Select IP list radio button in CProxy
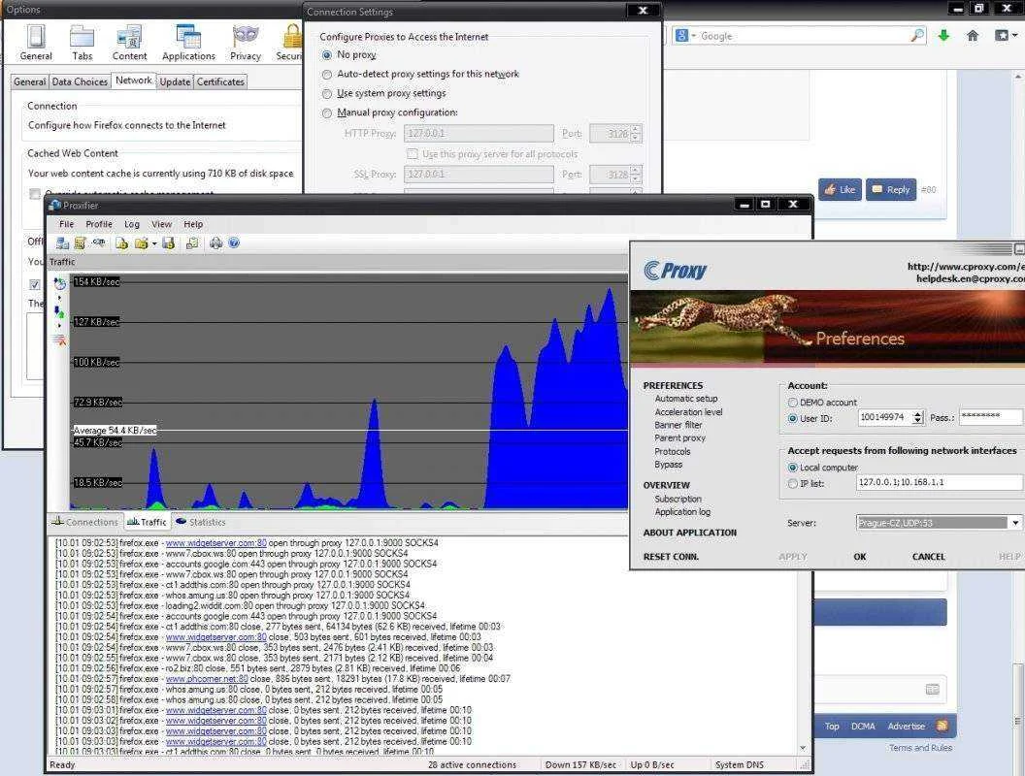This screenshot has height=776, width=1025. pyautogui.click(x=793, y=483)
